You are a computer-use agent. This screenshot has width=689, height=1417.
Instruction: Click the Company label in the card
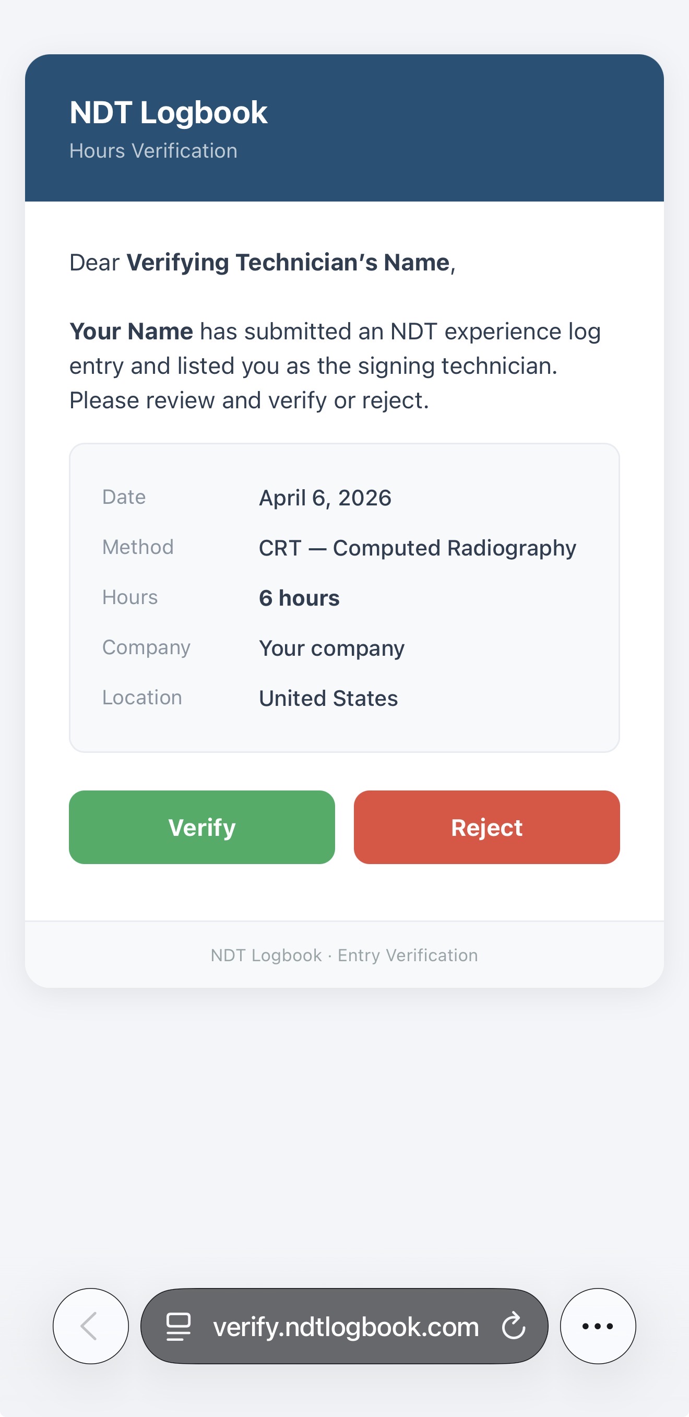pos(146,647)
